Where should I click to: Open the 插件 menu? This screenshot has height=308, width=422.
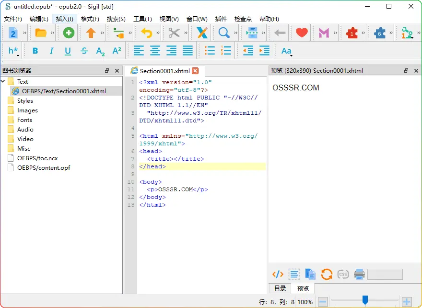point(221,19)
